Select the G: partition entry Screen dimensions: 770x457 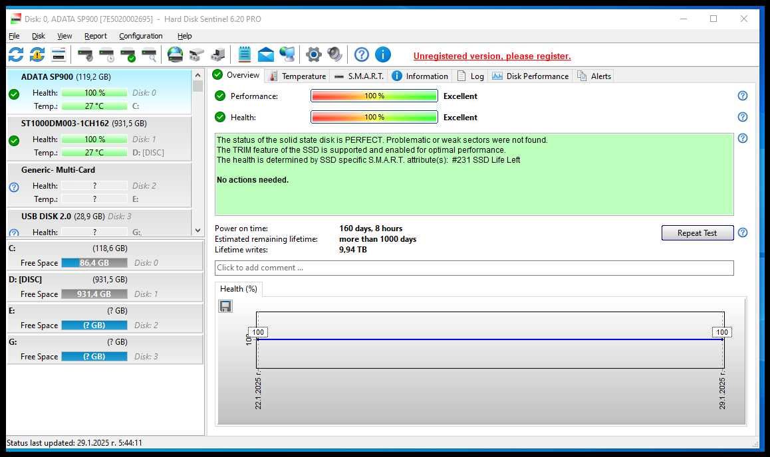[105, 349]
